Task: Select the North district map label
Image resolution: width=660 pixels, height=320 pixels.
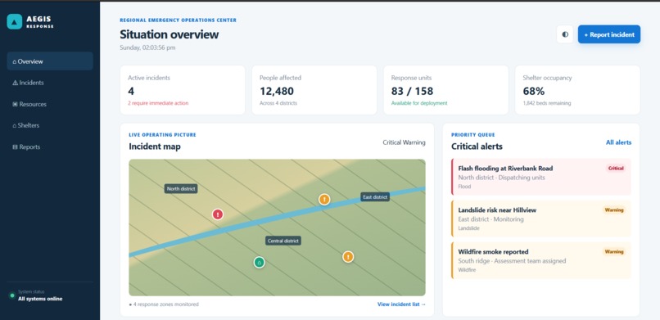Action: pyautogui.click(x=181, y=189)
